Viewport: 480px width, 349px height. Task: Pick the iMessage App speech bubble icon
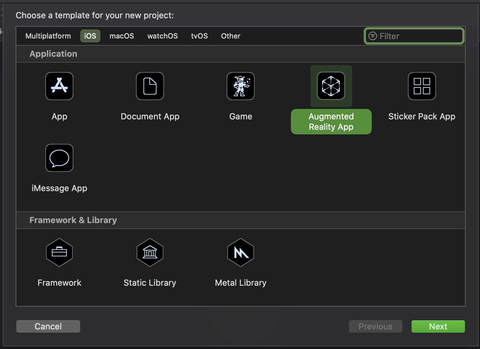point(59,158)
